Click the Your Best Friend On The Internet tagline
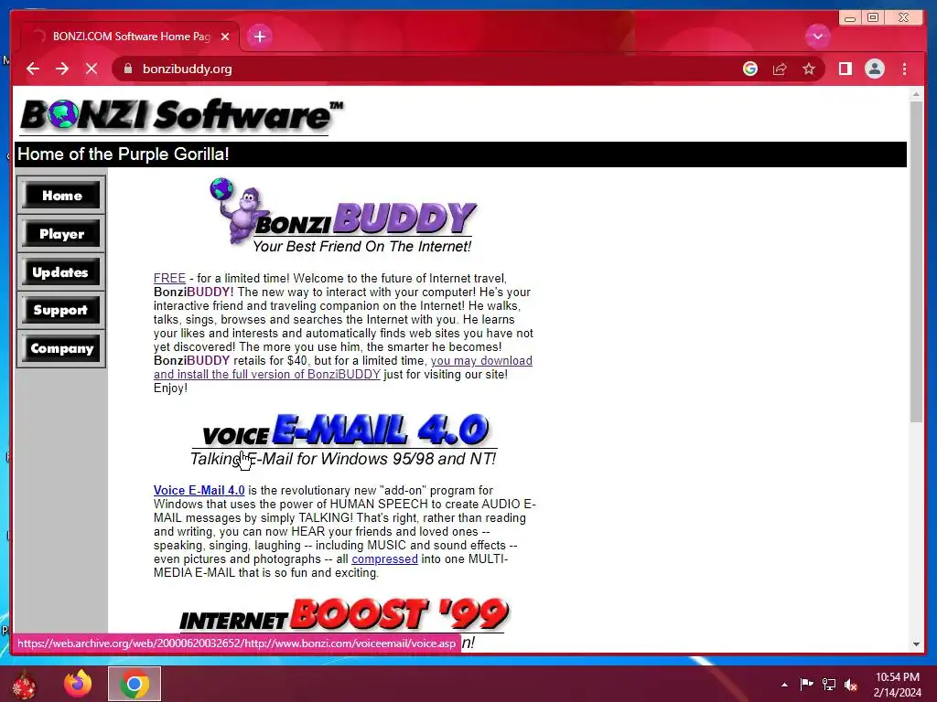The width and height of the screenshot is (937, 702). [361, 246]
